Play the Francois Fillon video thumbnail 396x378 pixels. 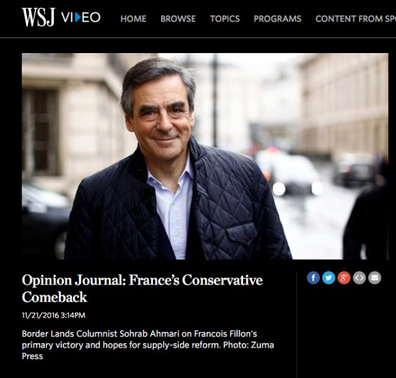point(205,156)
